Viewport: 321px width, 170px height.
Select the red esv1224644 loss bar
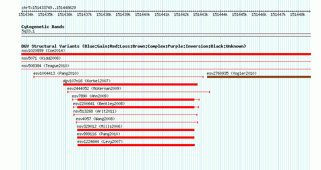pyautogui.click(x=136, y=145)
